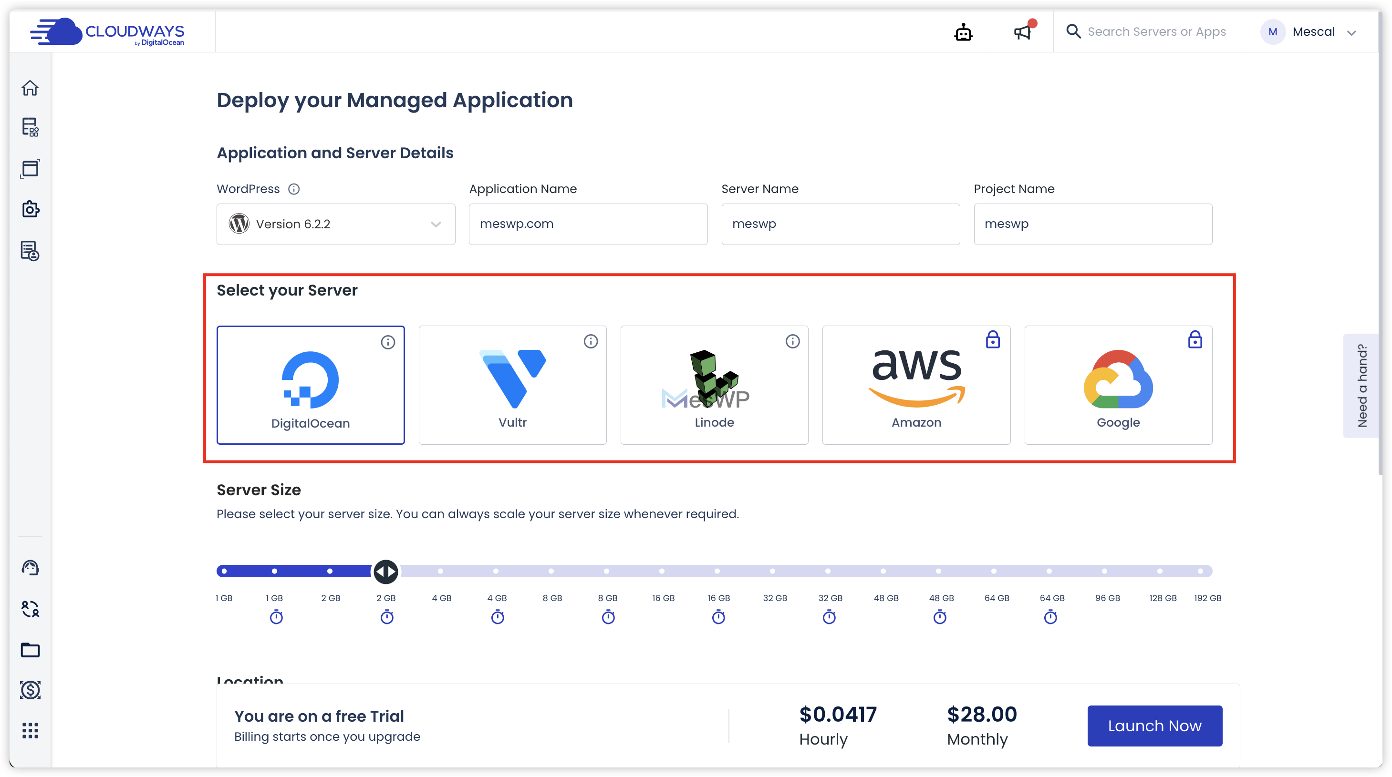Screen dimensions: 1392x777
Task: Click the stopwatch icon under second 4 GB
Action: click(x=498, y=617)
